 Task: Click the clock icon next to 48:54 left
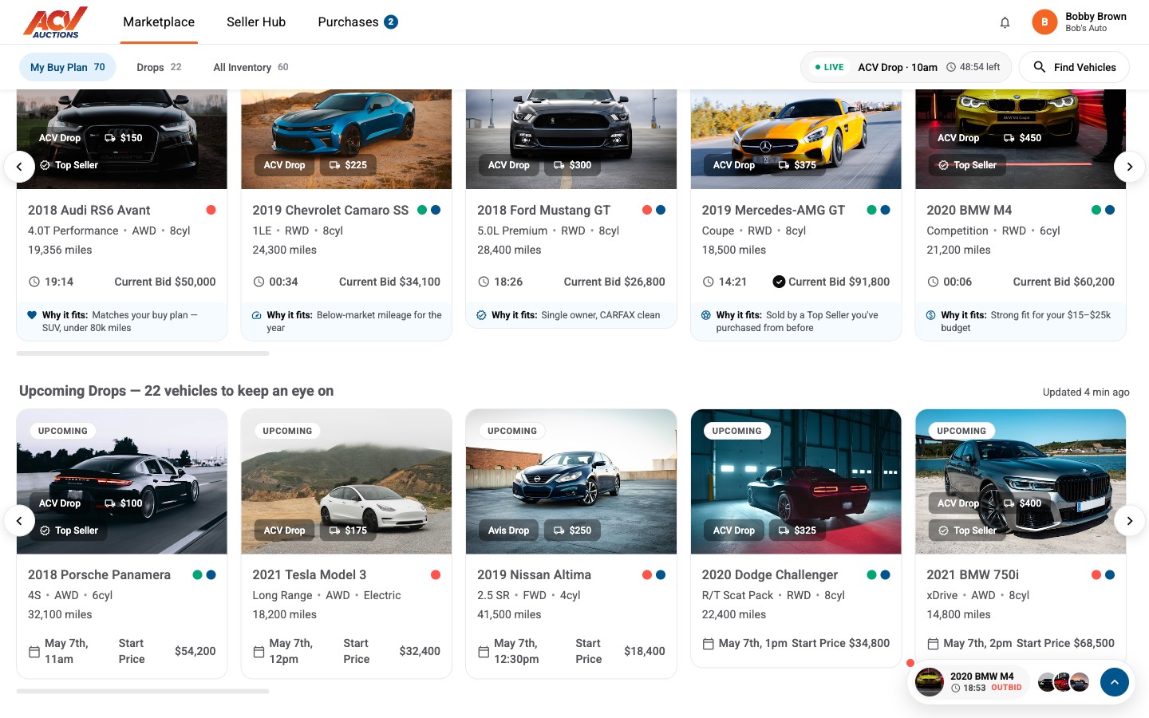tap(950, 67)
